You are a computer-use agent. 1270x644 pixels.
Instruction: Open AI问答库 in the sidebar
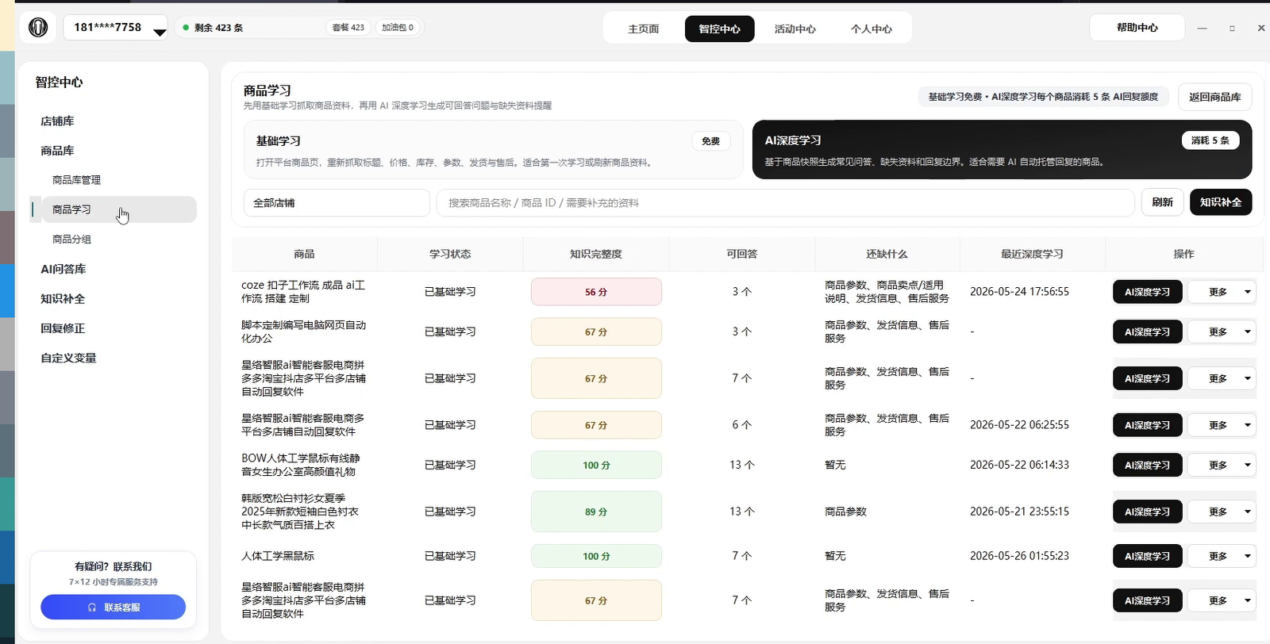63,269
